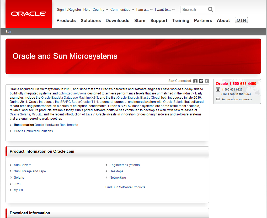Open Oracle's Facebook page icon
Viewport: 267px width, 218px height.
pyautogui.click(x=195, y=81)
